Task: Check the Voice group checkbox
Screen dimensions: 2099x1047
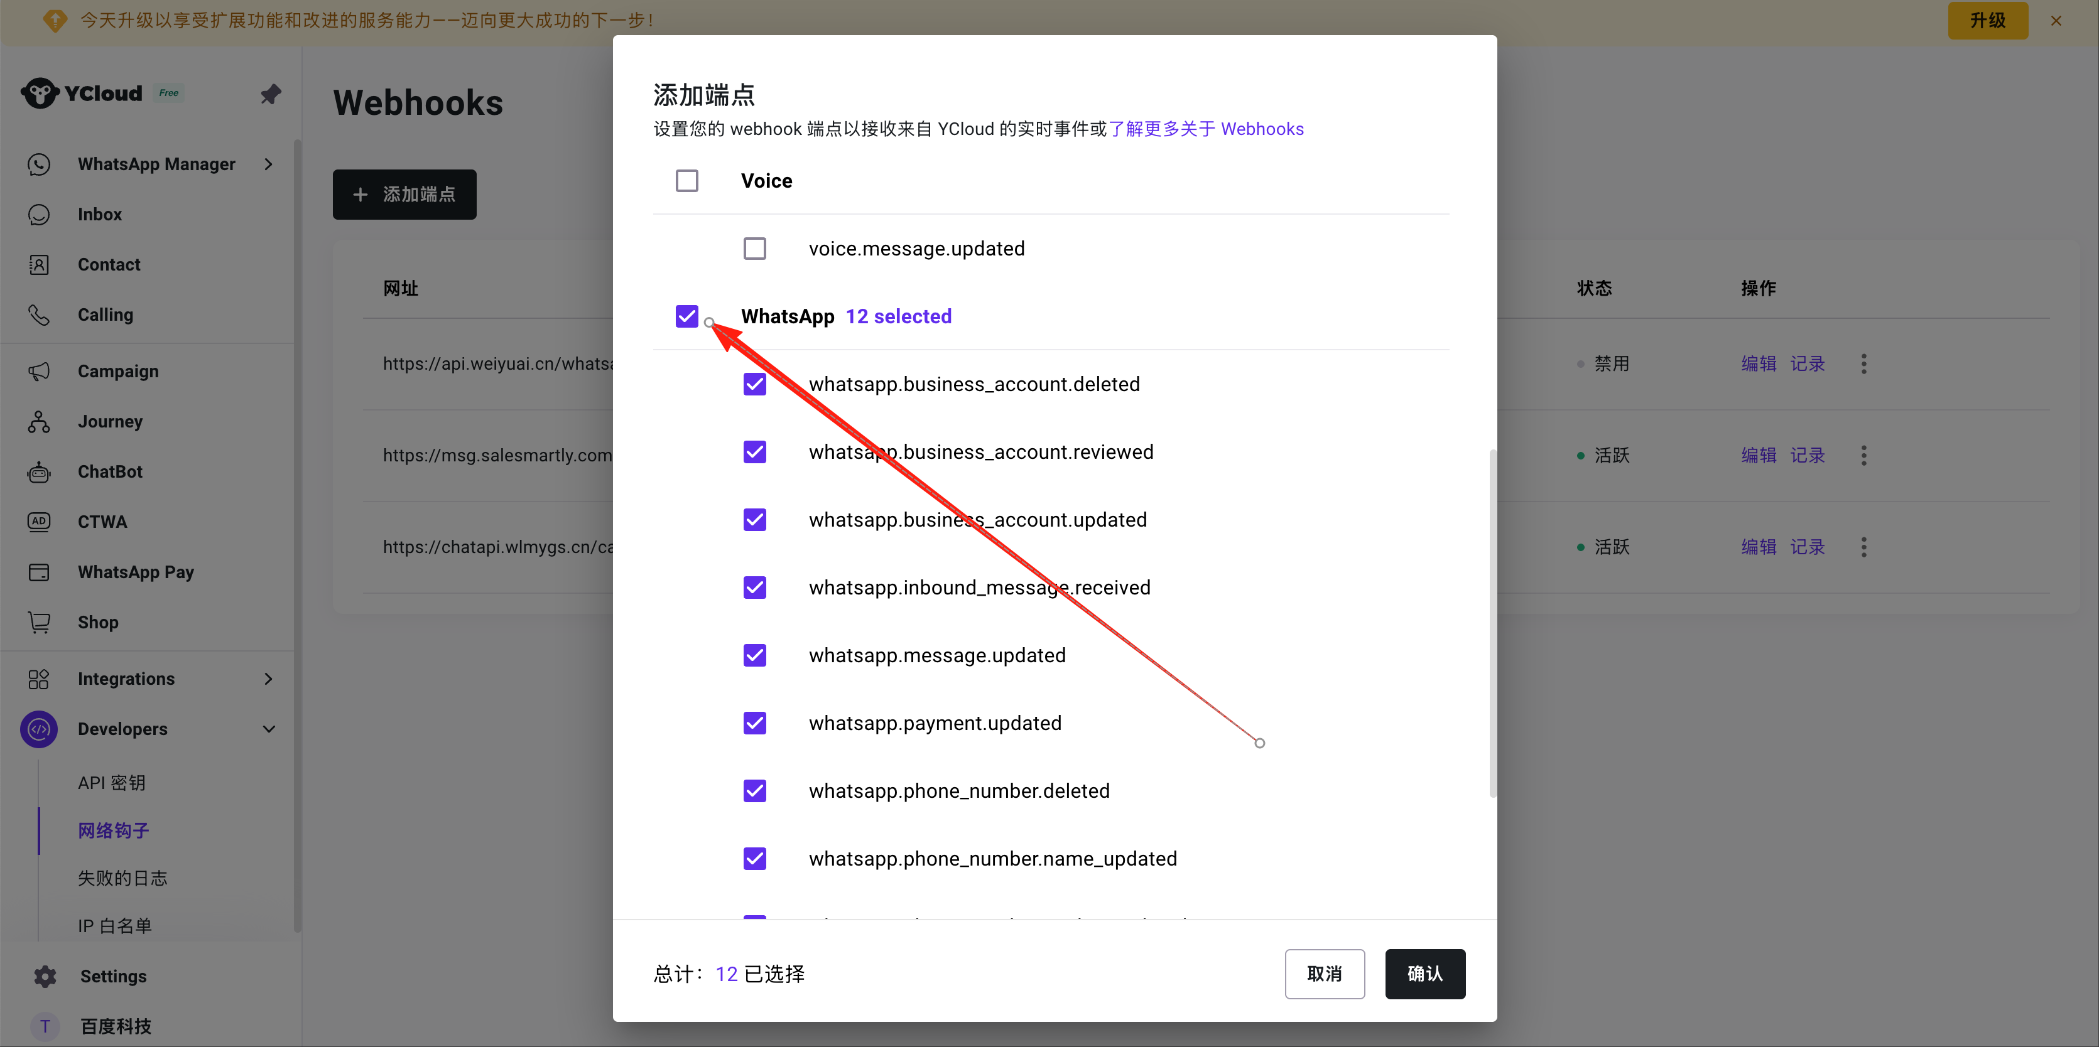Action: click(687, 181)
